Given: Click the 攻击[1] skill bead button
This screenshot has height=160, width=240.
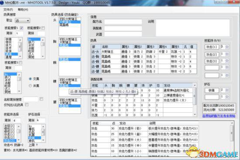Looking at the screenshot, I should [x=212, y=47].
